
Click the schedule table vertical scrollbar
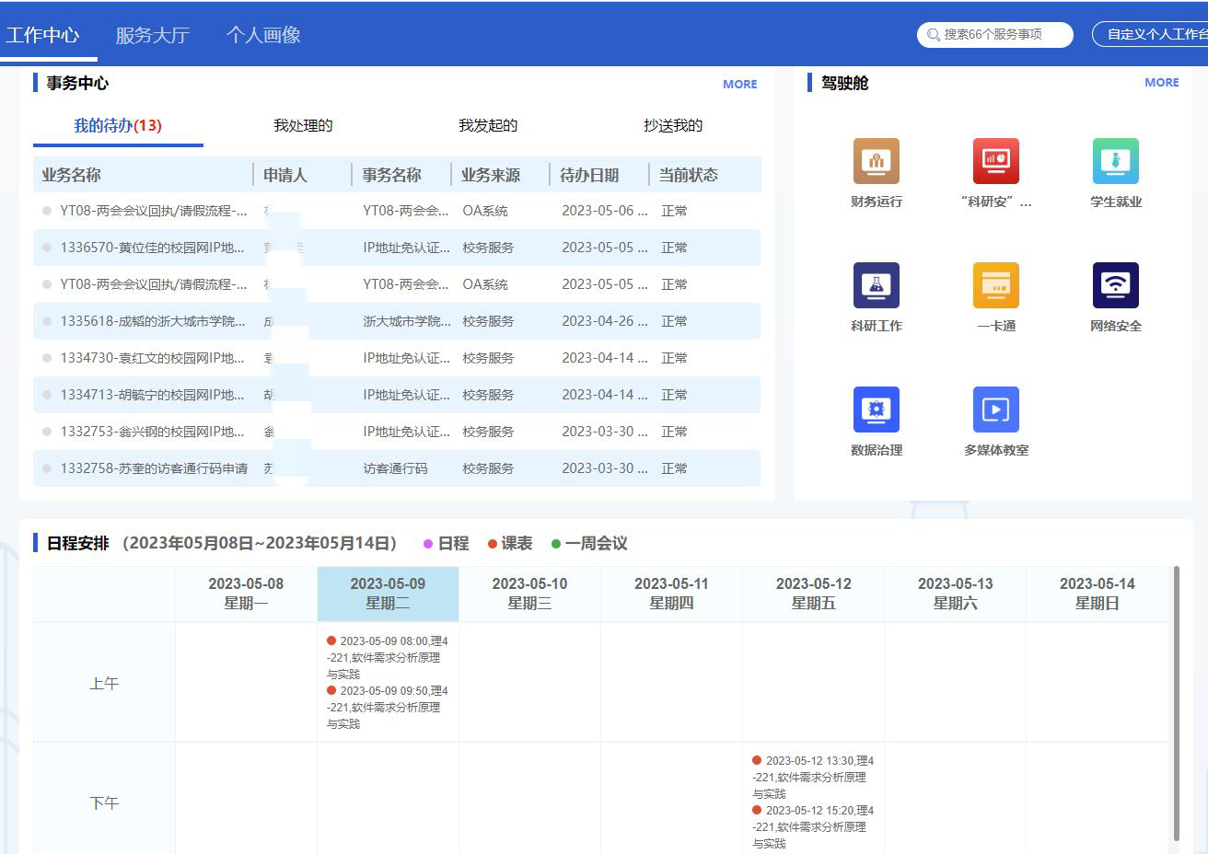[x=1176, y=704]
